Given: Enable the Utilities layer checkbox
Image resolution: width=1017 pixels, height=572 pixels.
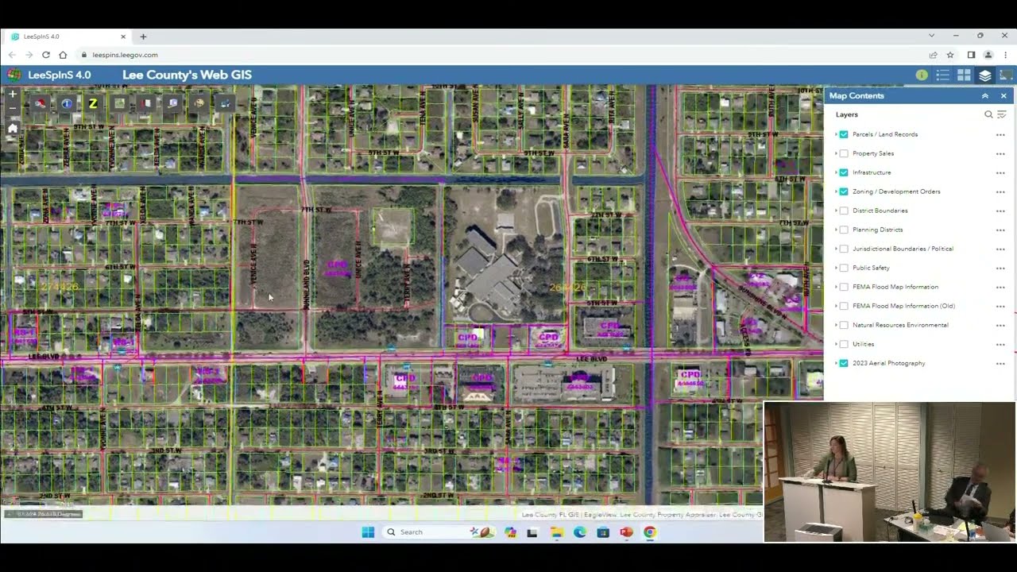Looking at the screenshot, I should 844,344.
